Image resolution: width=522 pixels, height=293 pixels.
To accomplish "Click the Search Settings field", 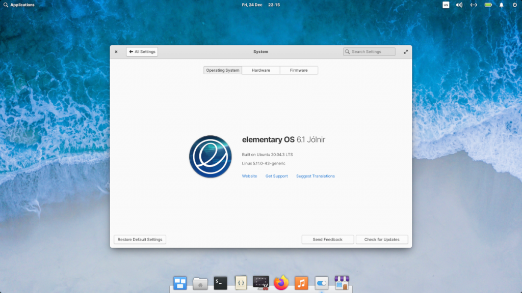I will (369, 51).
